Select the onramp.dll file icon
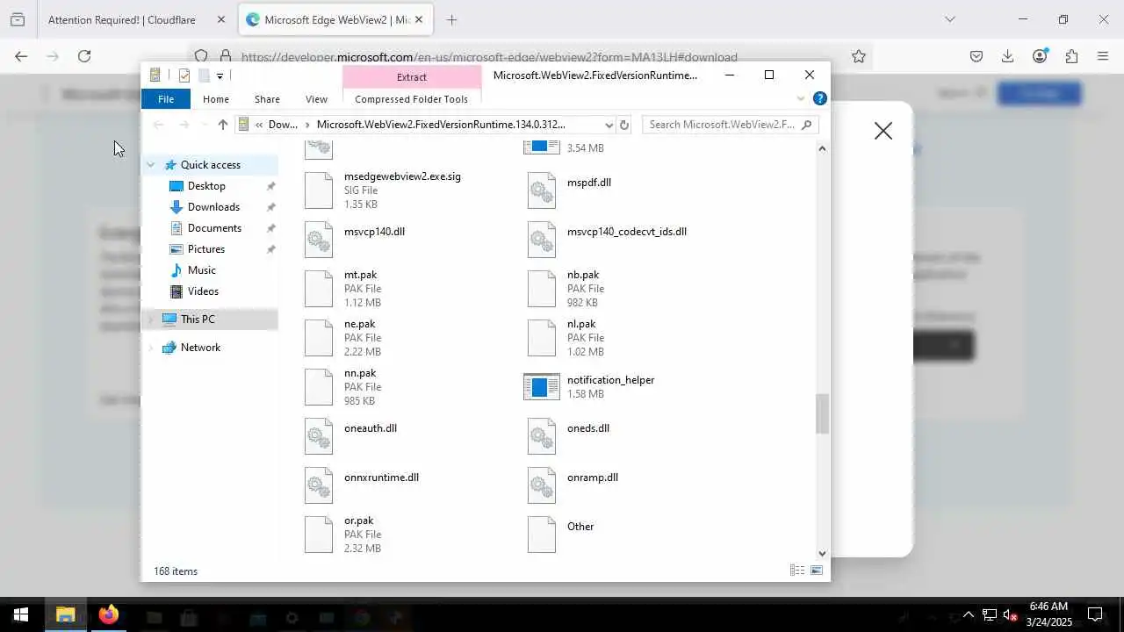This screenshot has width=1124, height=632. pos(542,485)
